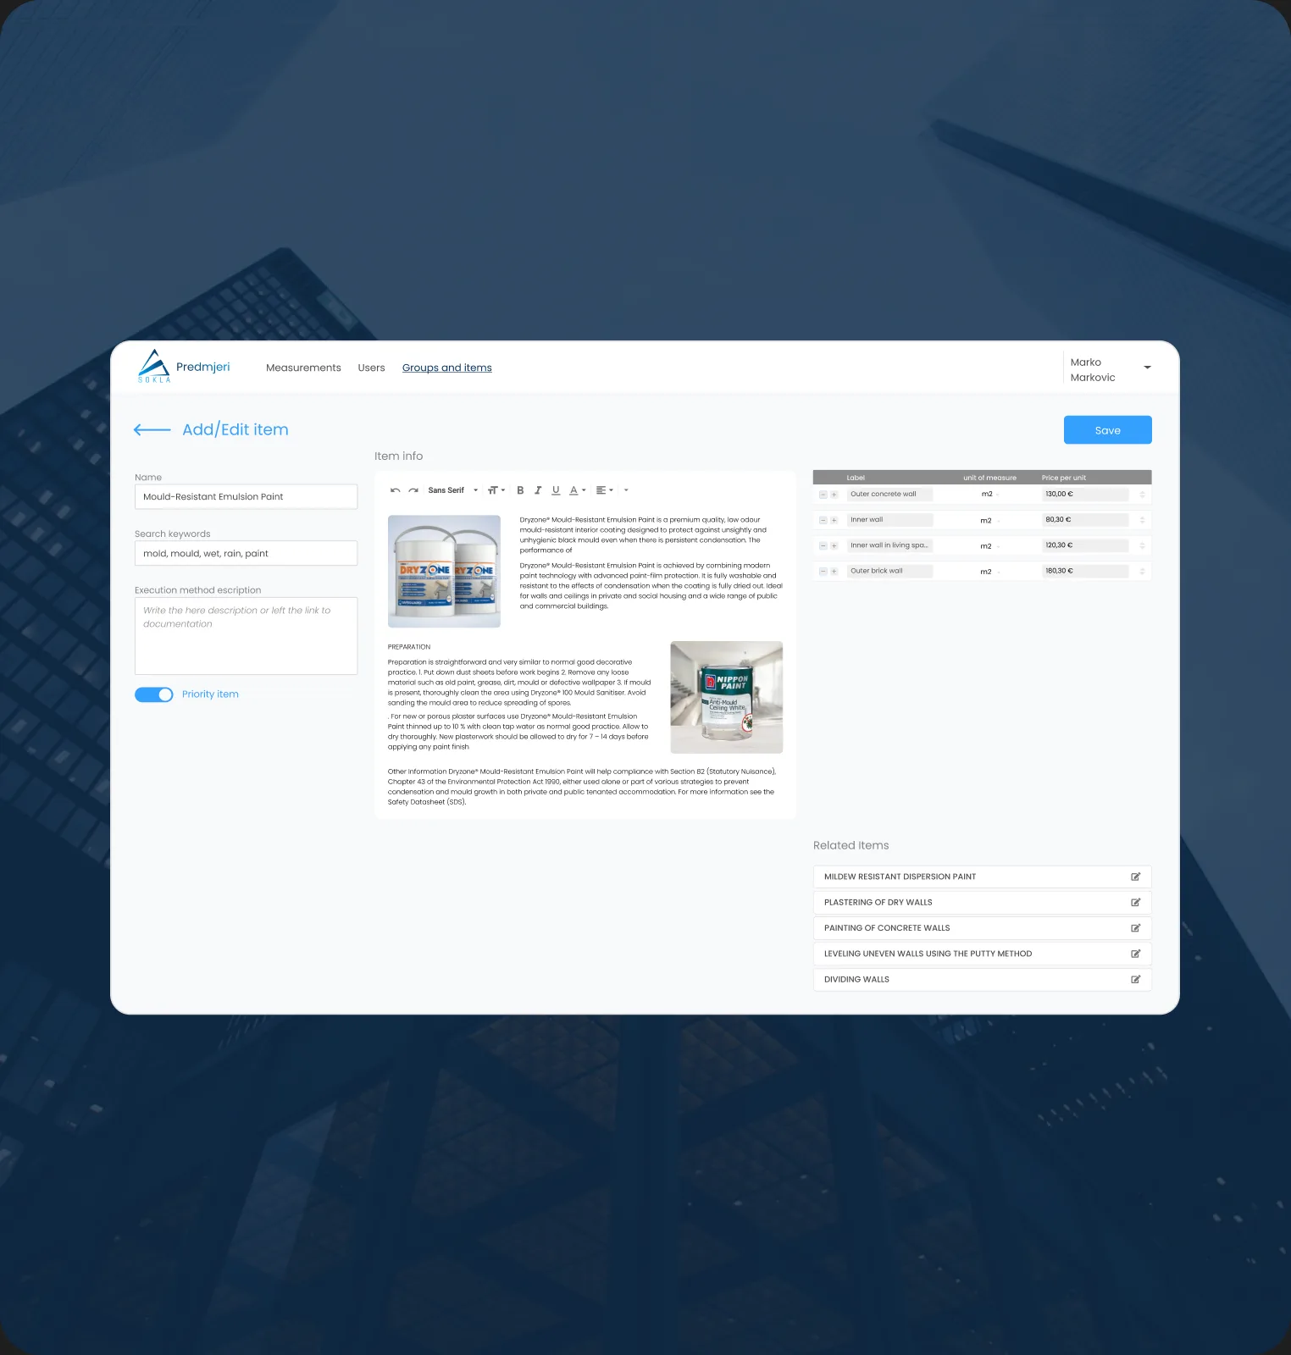Screen dimensions: 1291x1355
Task: Add a row after Outer brick wall with plus
Action: pyautogui.click(x=834, y=572)
